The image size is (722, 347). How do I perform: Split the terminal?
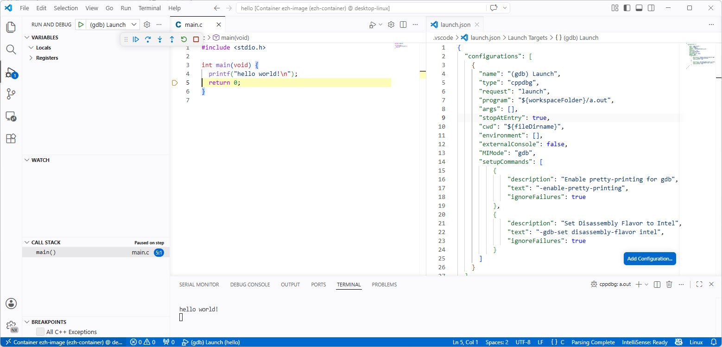[x=657, y=285]
